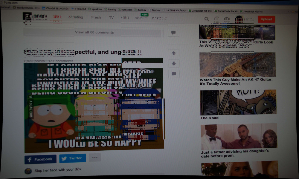Click the '7,922 points' text

tap(34, 61)
